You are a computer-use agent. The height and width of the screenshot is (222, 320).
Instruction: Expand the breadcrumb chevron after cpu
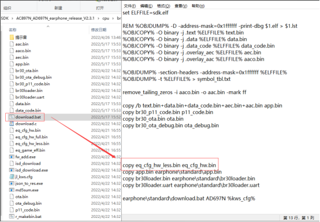point(113,18)
